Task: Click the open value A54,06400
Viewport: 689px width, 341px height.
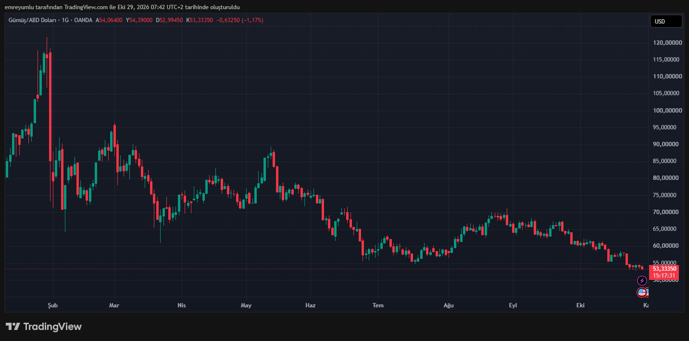Action: point(109,20)
